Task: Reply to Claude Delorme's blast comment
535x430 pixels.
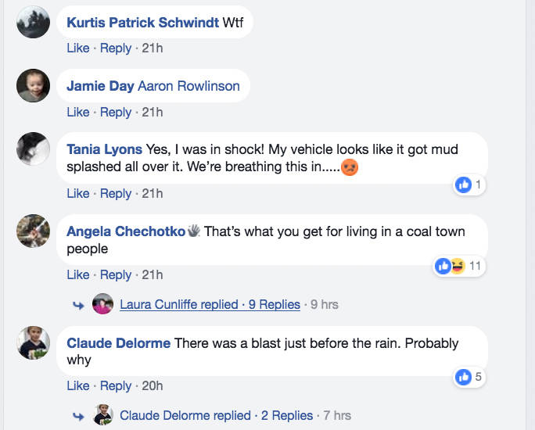Action: coord(115,386)
